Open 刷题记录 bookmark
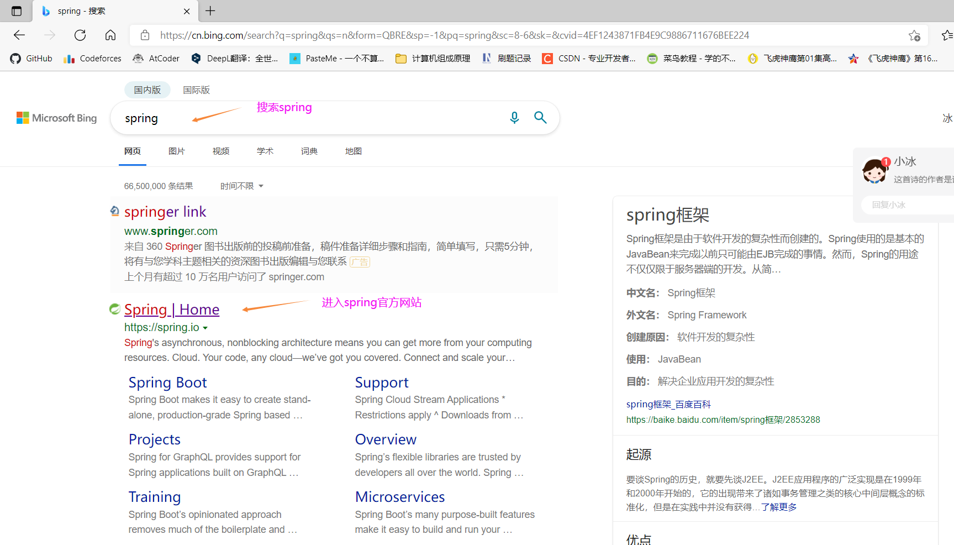954x545 pixels. coord(507,59)
